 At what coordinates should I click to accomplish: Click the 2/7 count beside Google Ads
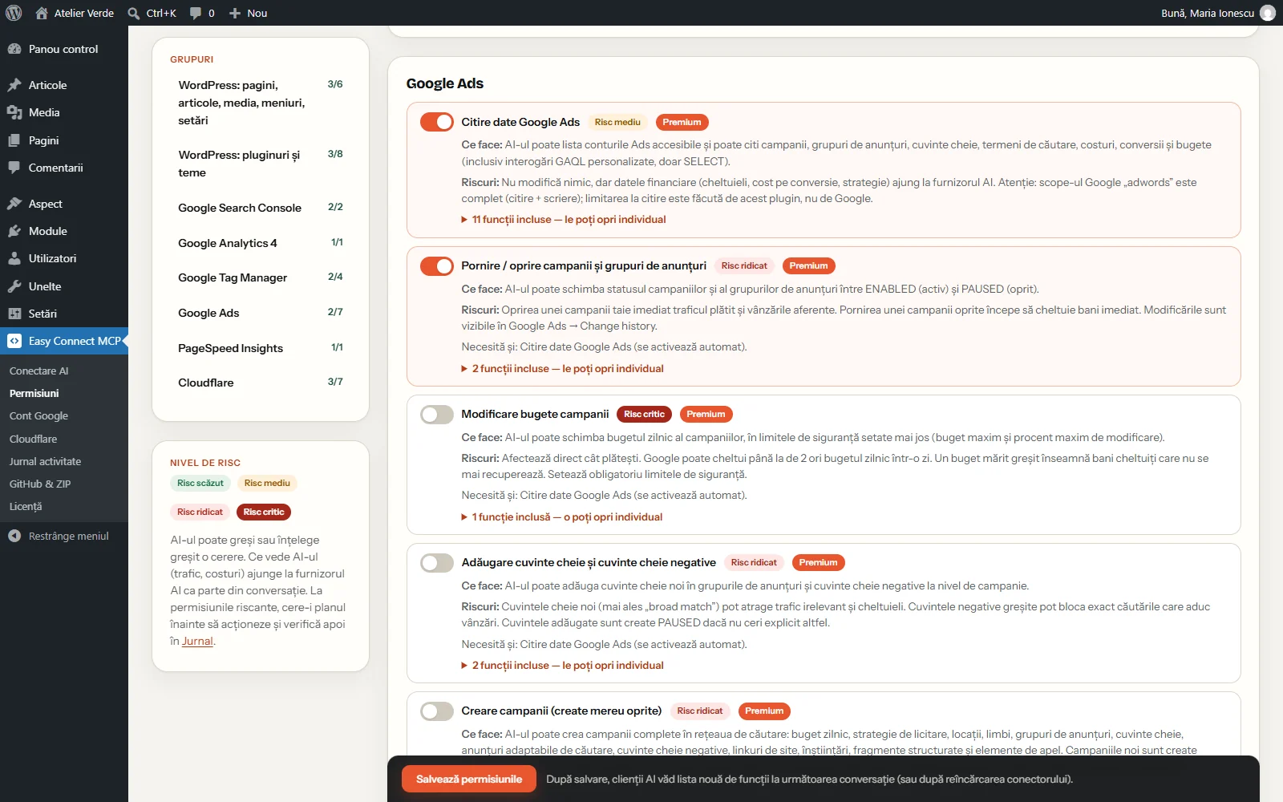[335, 312]
